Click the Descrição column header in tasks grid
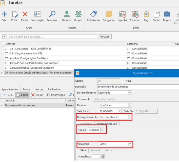This screenshot has height=162, width=179. (x=65, y=44)
